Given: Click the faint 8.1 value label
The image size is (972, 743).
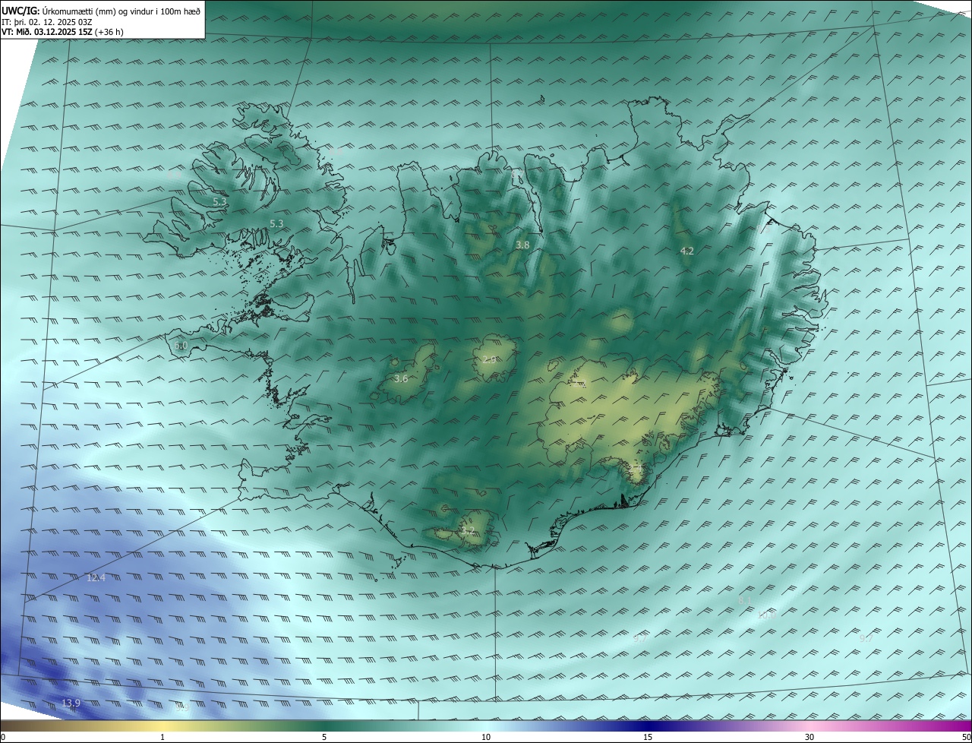Looking at the screenshot, I should 745,601.
